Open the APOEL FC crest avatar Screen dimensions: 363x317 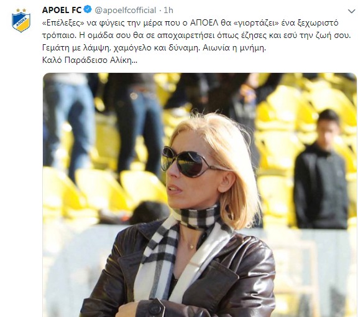[x=21, y=21]
